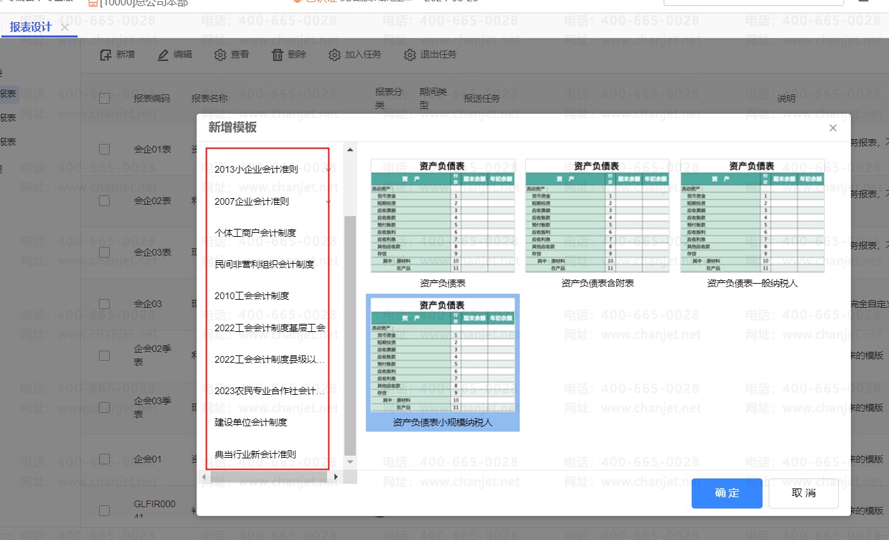This screenshot has width=889, height=540.
Task: Check the row checkbox for 会企02表
Action: [104, 201]
